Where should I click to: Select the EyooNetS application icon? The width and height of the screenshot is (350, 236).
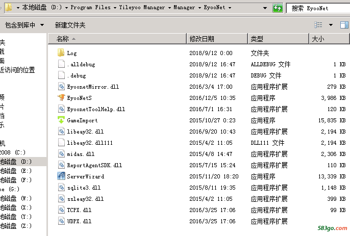[x=61, y=97]
